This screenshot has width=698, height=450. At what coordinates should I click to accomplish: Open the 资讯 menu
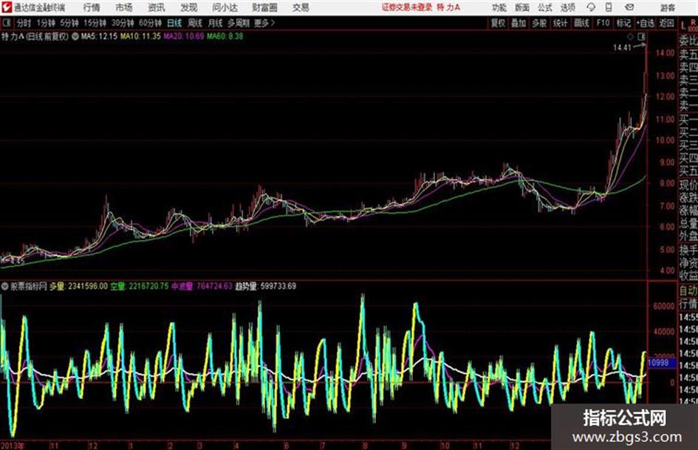pos(157,7)
